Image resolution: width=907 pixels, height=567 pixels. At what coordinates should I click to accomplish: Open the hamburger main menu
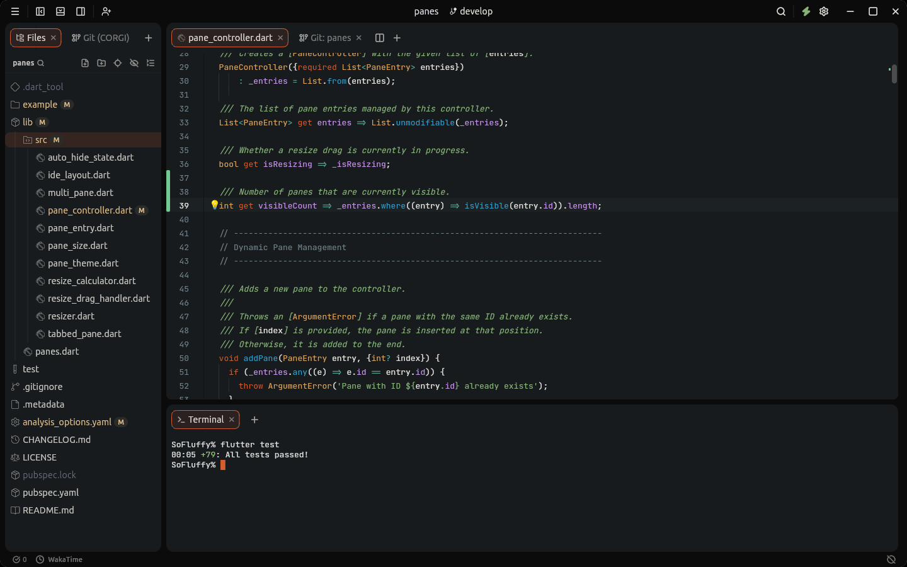click(15, 11)
